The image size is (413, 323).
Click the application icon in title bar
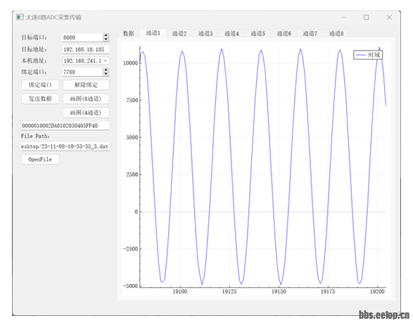coord(20,17)
